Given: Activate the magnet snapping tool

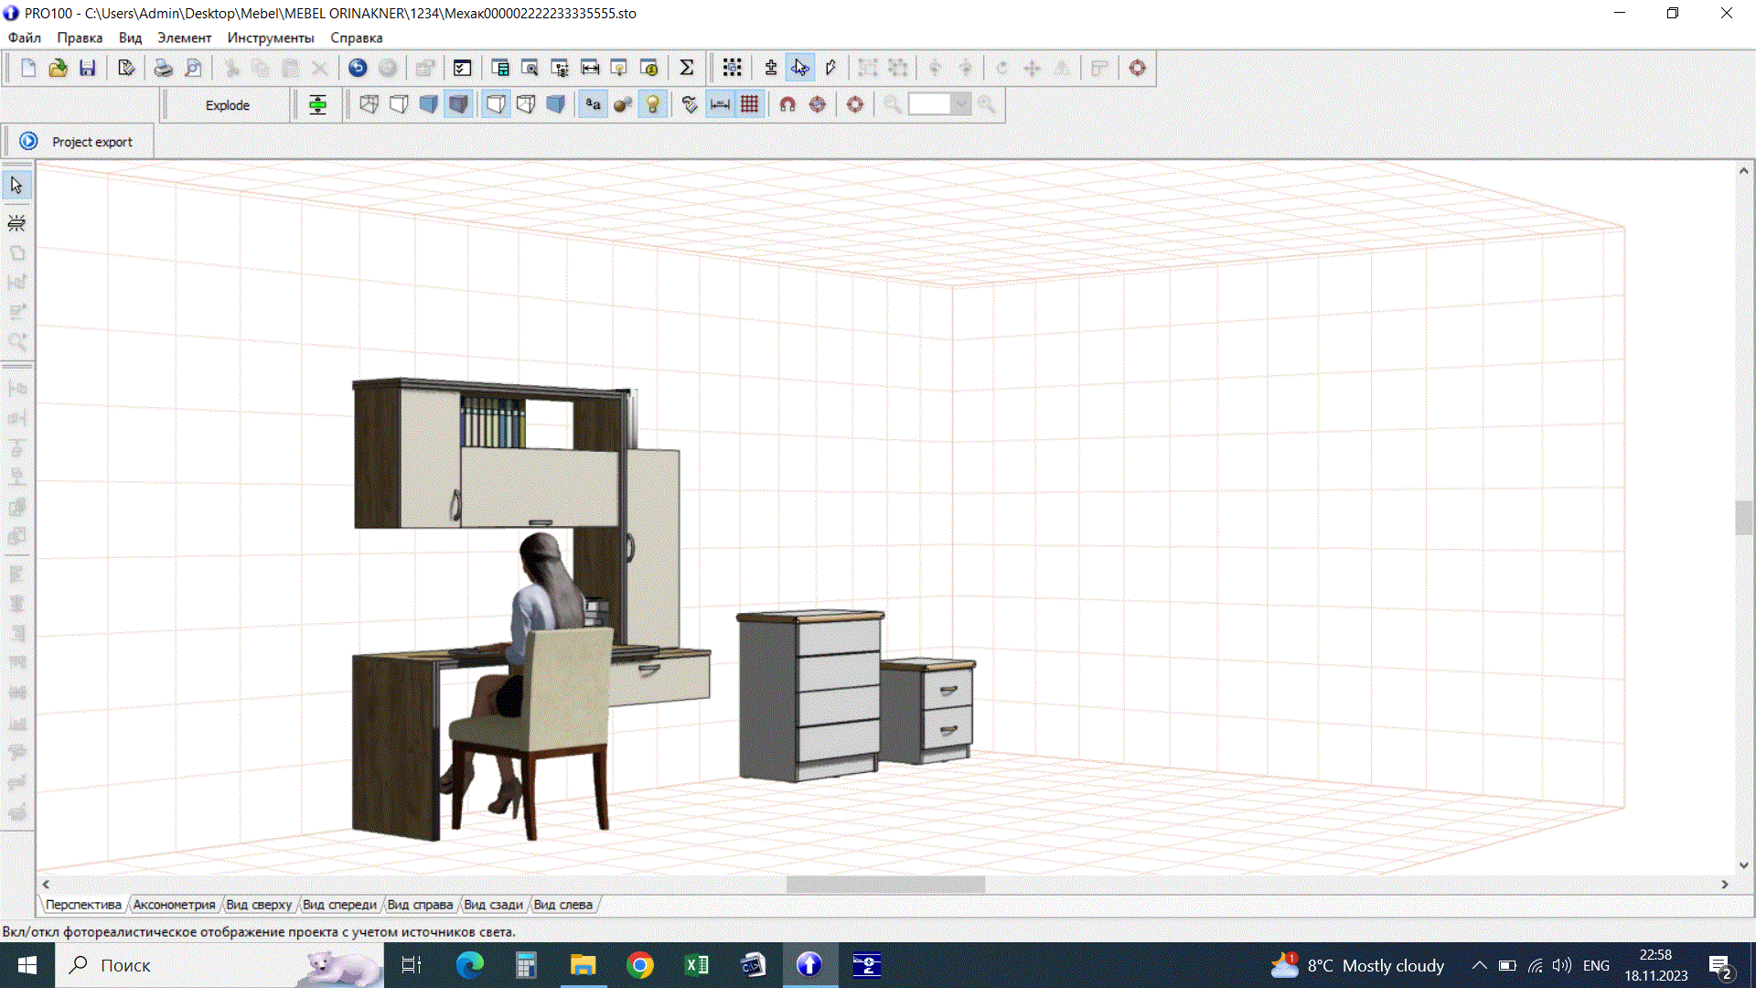Looking at the screenshot, I should (787, 104).
